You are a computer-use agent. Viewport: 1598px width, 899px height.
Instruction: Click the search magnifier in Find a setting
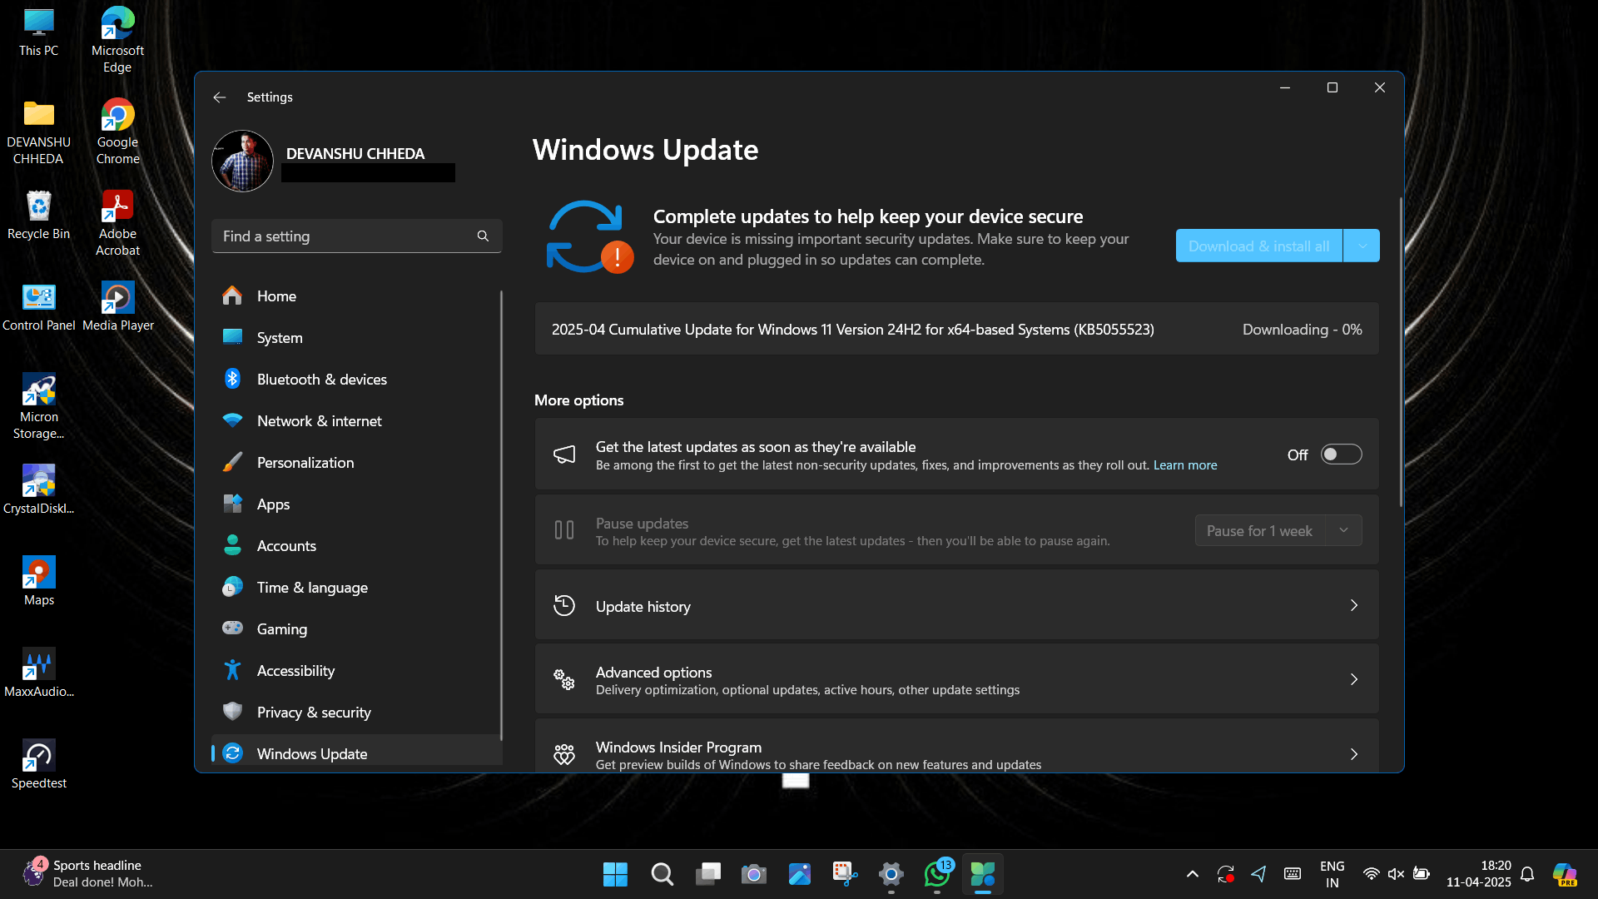[x=483, y=236]
